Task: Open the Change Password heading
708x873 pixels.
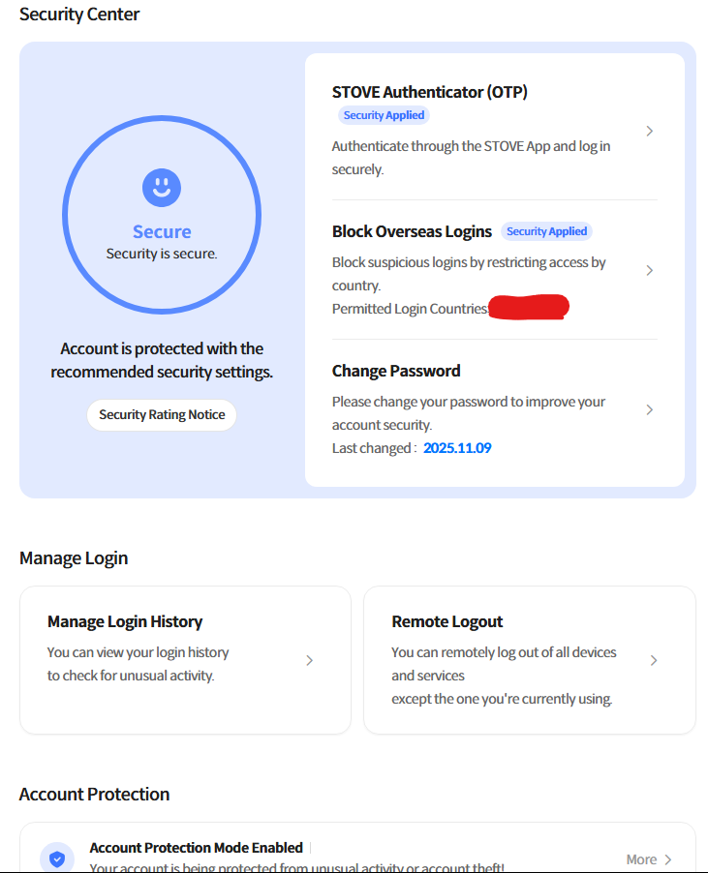Action: [396, 371]
